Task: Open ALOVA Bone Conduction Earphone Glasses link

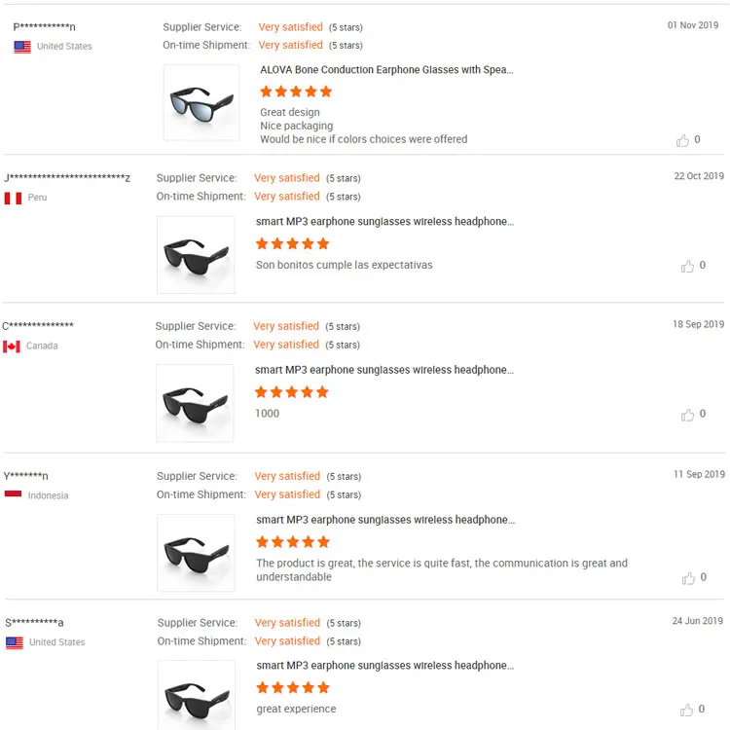Action: tap(386, 70)
